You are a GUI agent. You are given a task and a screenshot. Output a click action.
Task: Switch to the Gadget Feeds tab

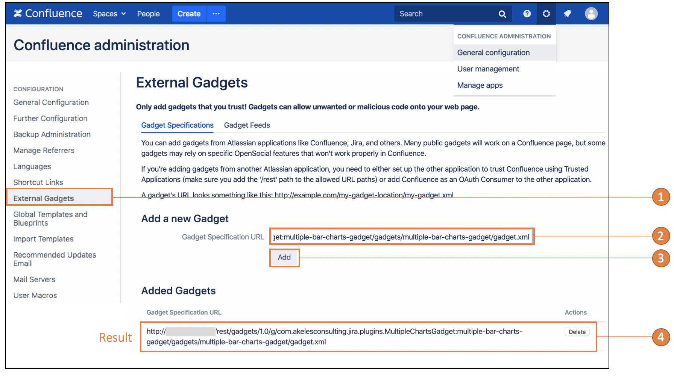[x=247, y=125]
